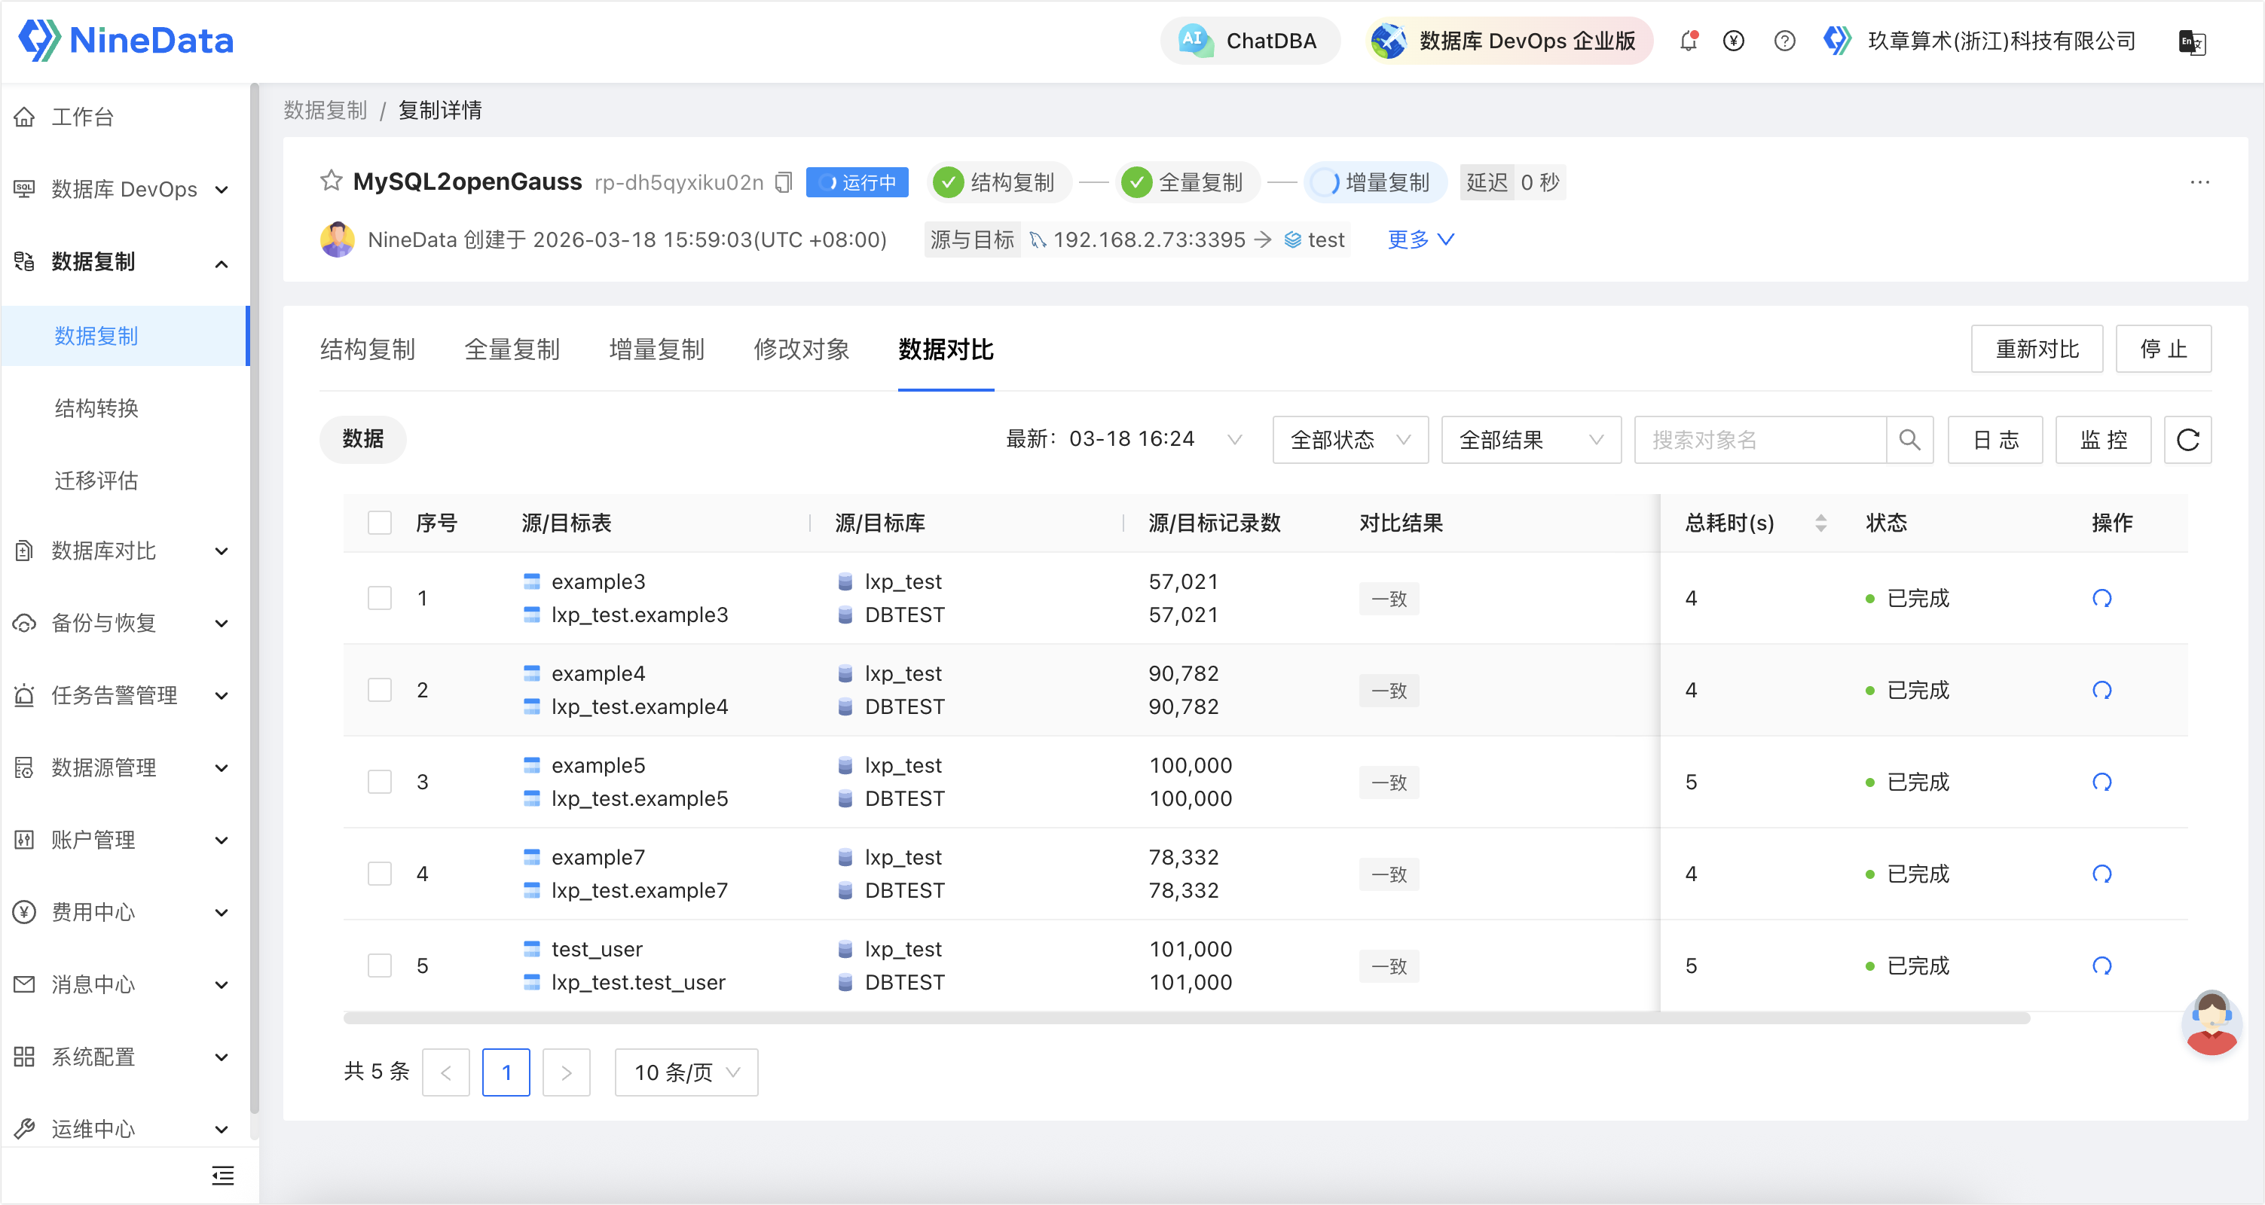Switch to the 全量复制 tab
Screen dimensions: 2265x1205
click(512, 349)
